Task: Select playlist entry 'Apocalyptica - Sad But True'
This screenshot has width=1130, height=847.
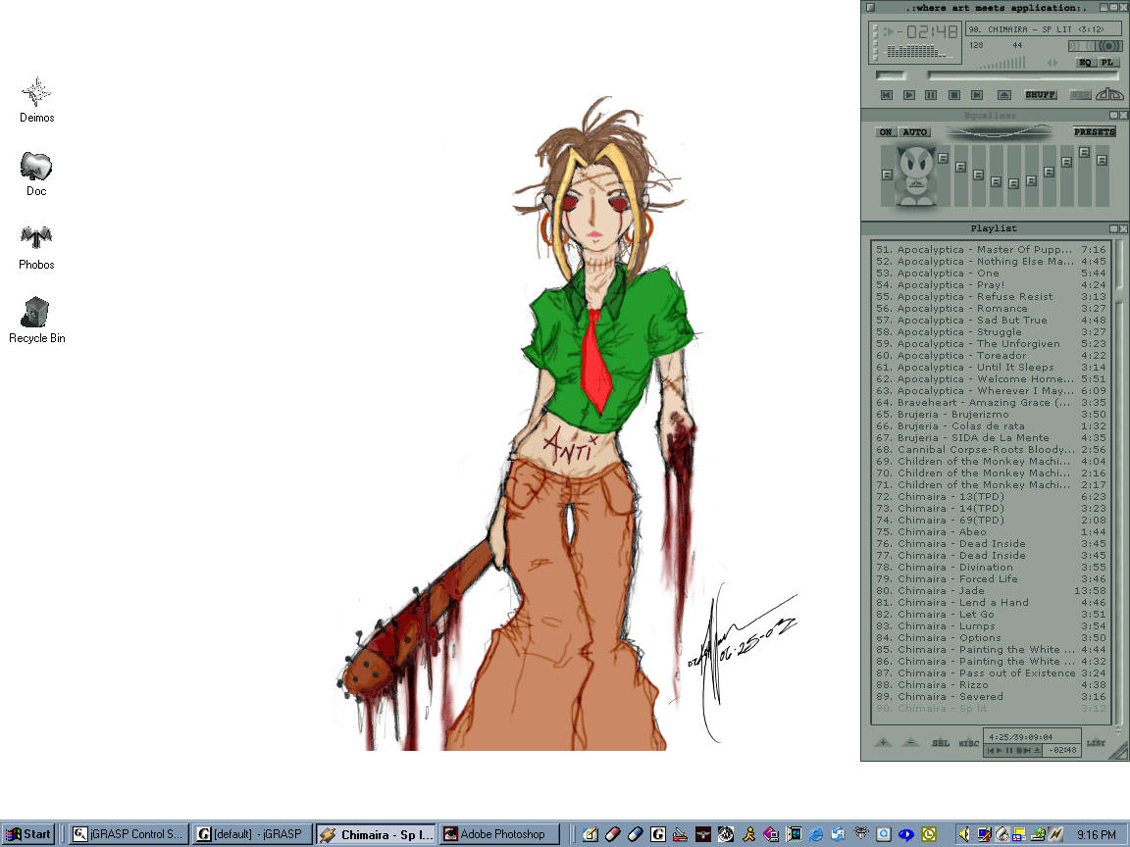Action: point(991,320)
